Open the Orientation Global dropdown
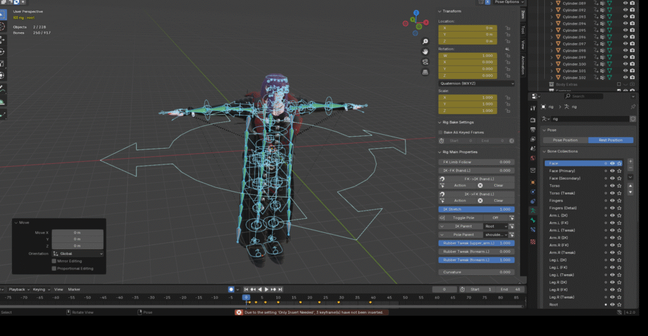Image resolution: width=648 pixels, height=336 pixels. (77, 253)
